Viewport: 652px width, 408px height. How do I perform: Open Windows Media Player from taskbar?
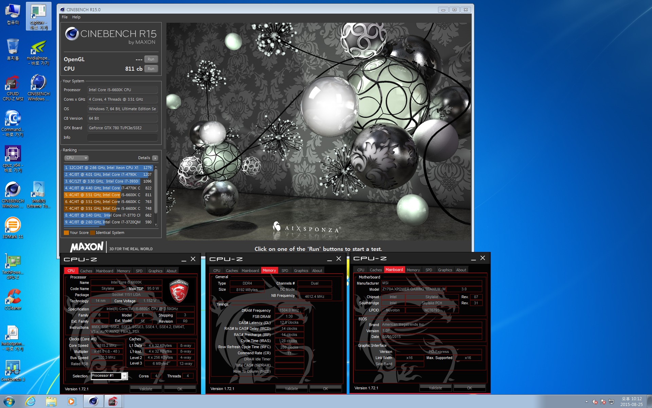72,402
